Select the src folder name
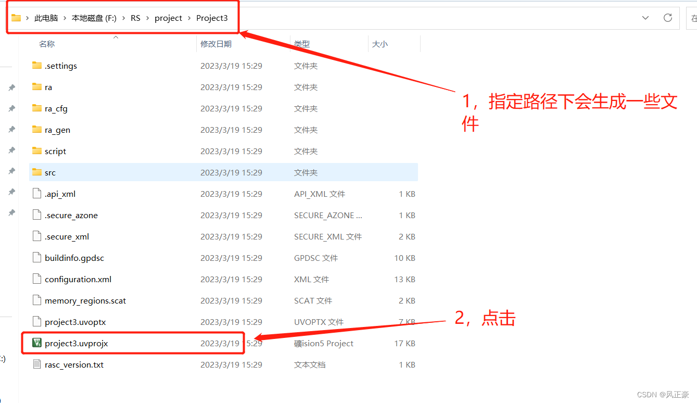The width and height of the screenshot is (697, 403). point(50,173)
